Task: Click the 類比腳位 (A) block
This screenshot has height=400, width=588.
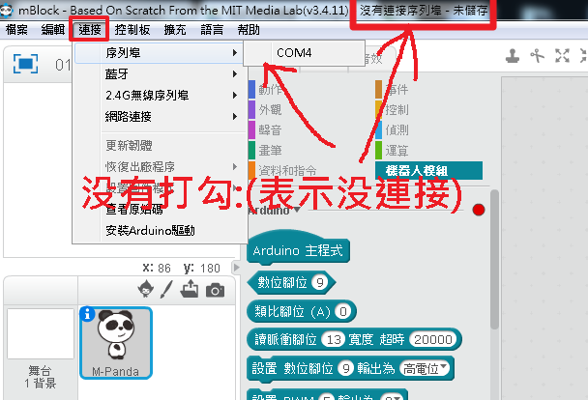Action: pyautogui.click(x=301, y=311)
